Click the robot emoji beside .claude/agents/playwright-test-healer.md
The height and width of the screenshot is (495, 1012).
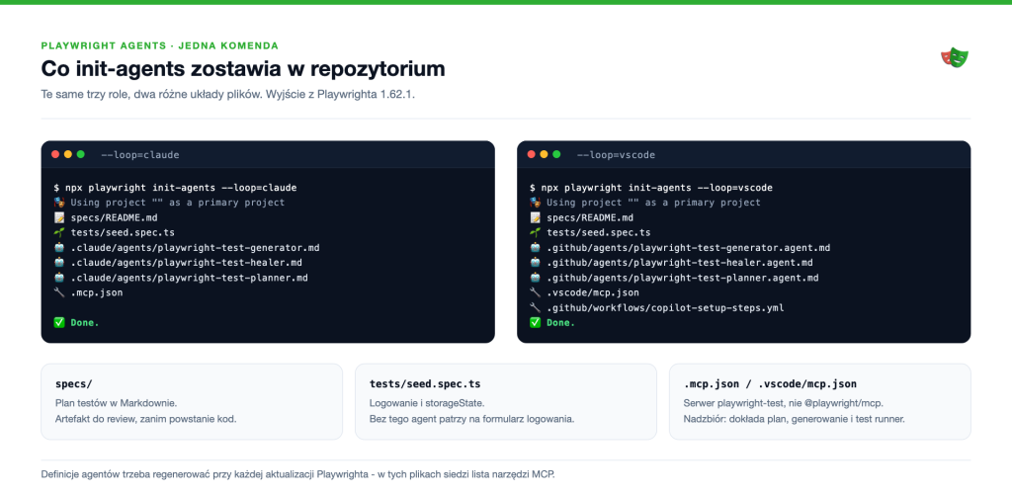point(59,263)
